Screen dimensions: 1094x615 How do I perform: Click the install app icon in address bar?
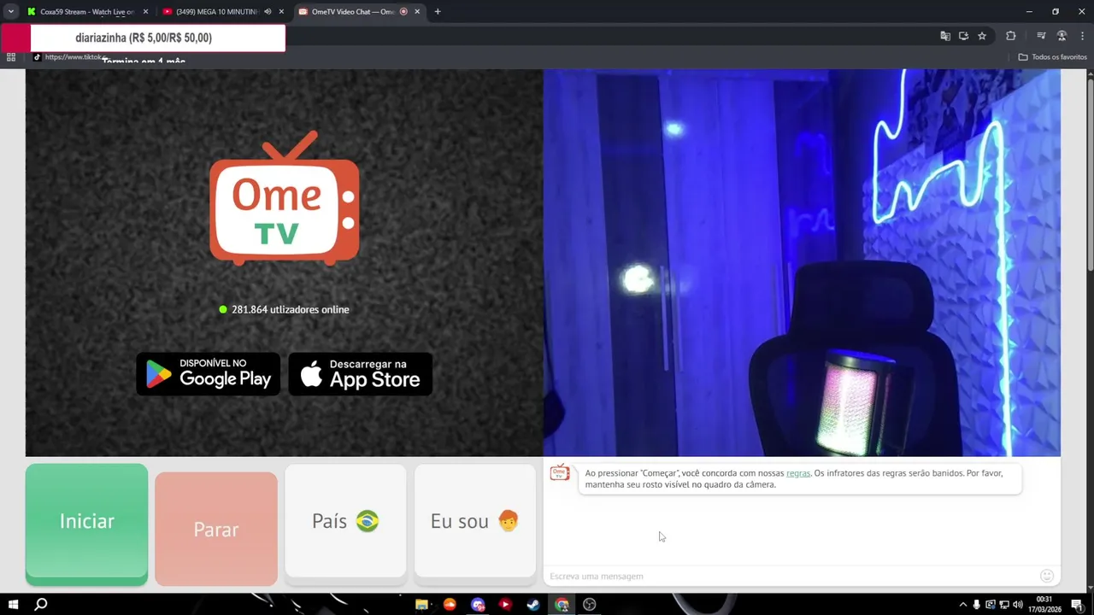pos(963,36)
